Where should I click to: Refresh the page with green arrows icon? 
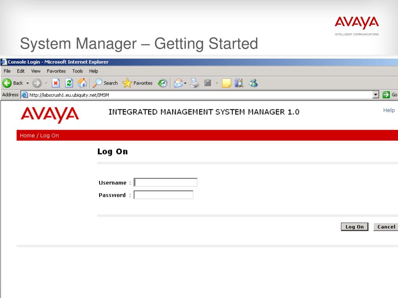click(x=69, y=83)
